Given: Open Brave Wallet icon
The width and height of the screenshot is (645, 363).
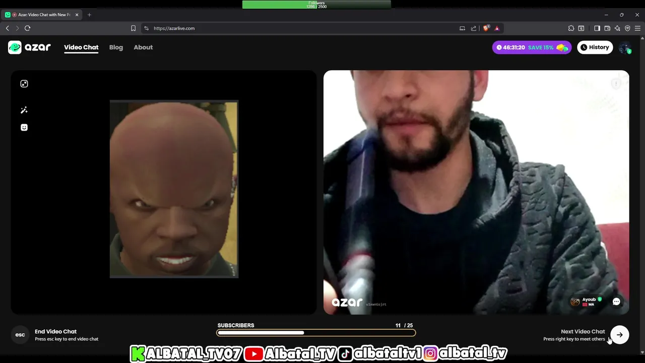Looking at the screenshot, I should (607, 28).
